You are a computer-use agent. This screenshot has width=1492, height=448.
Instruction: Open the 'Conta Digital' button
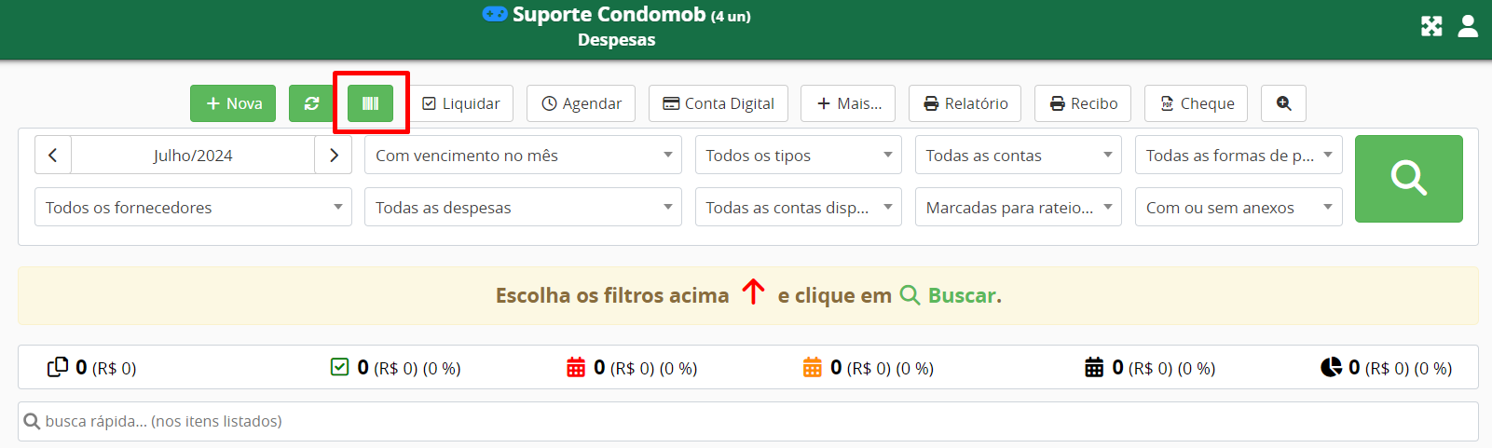[x=719, y=103]
